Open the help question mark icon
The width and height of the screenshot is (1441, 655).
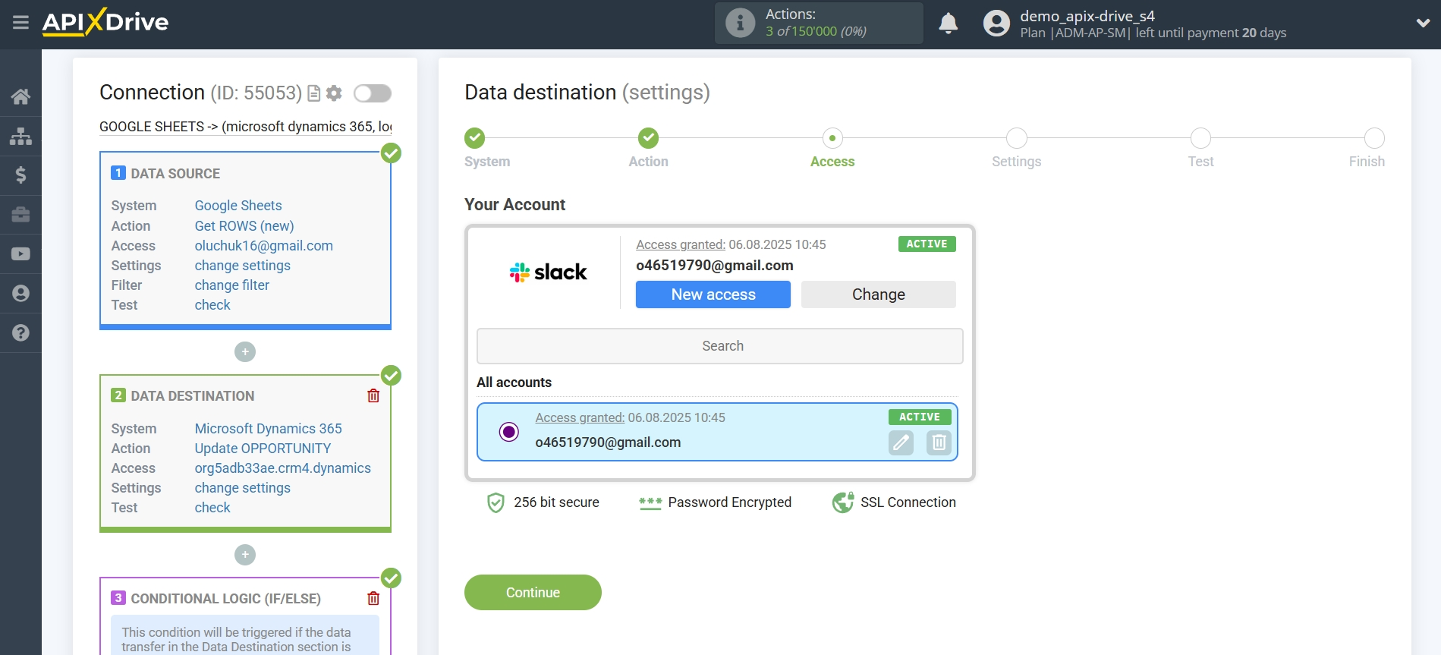(x=20, y=333)
